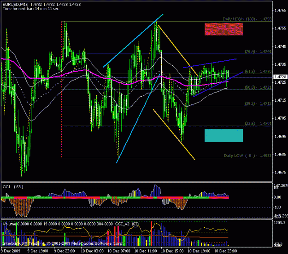Click the 1.4685 price axis value

[x=280, y=155]
